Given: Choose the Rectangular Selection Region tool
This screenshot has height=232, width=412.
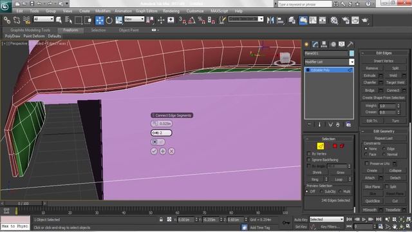Looking at the screenshot, I should pos(78,20).
